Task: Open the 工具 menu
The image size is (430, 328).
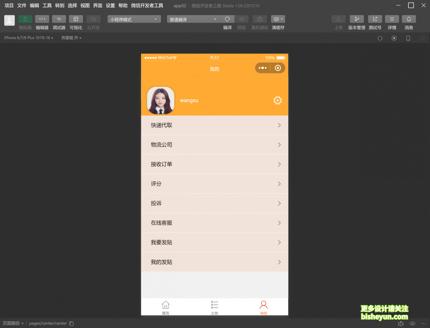Action: tap(47, 6)
